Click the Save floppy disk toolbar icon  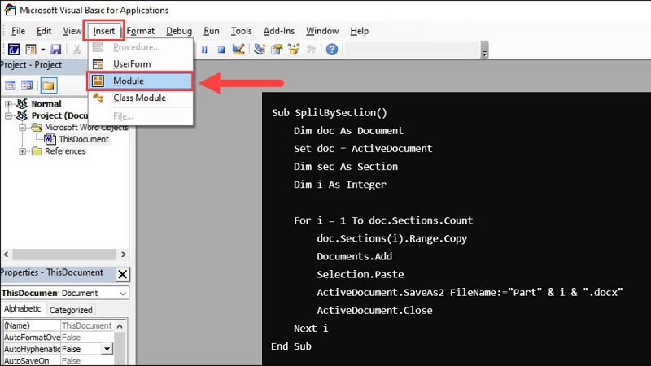pyautogui.click(x=55, y=50)
